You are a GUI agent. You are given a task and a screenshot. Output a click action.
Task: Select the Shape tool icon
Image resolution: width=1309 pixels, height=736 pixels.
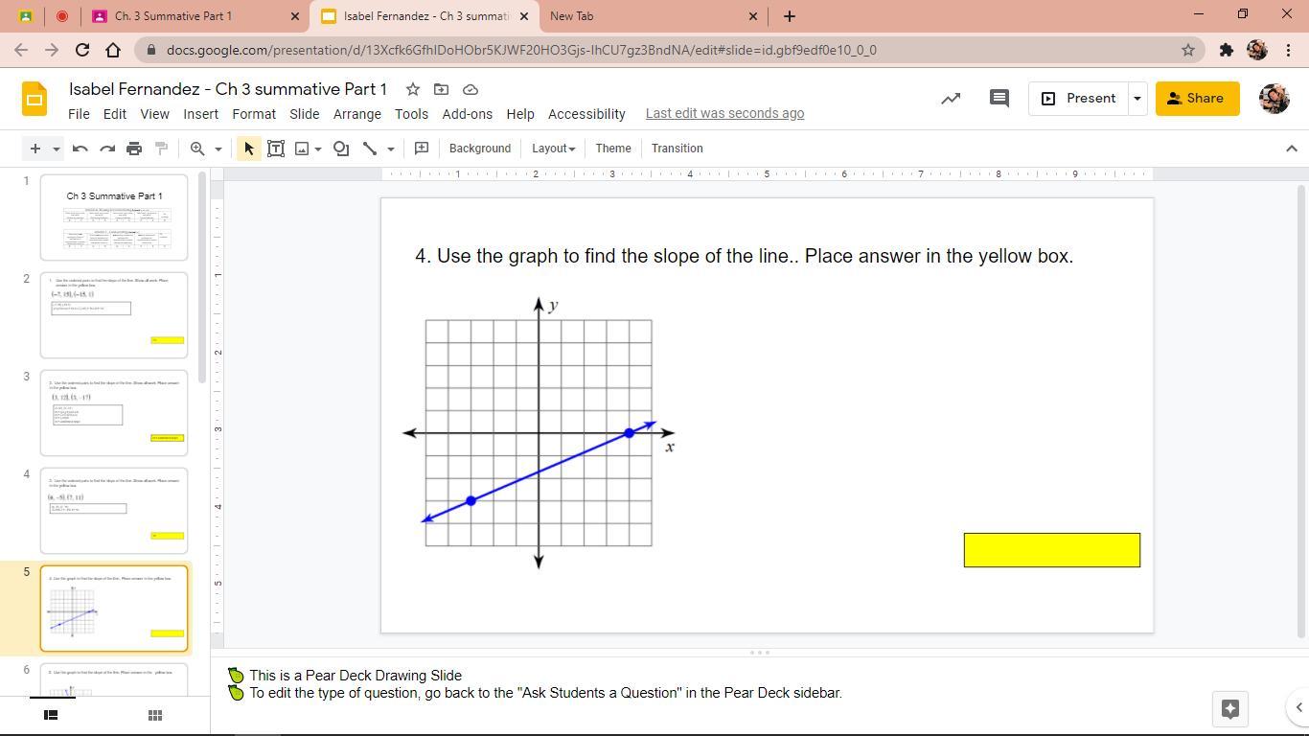[x=341, y=149]
